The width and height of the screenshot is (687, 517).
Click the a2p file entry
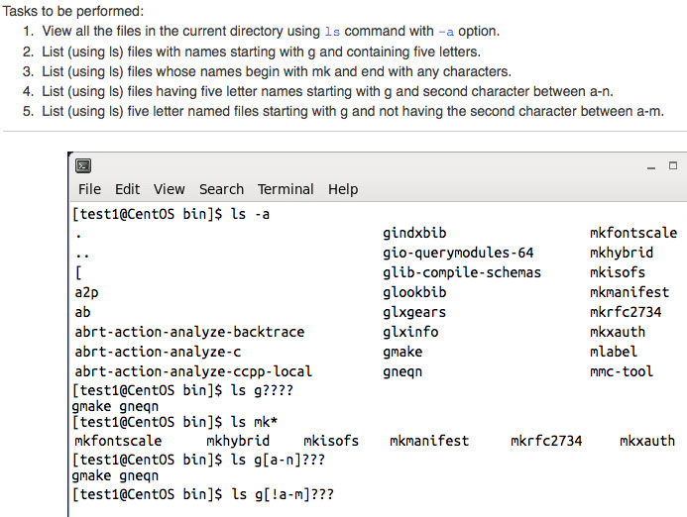coord(86,292)
